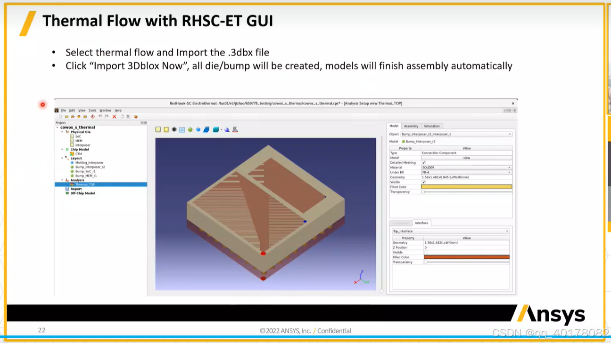Click the Paste icon in toolbar

(128, 117)
